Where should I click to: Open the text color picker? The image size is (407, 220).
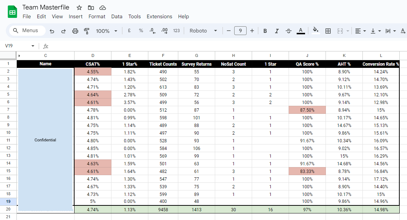(x=301, y=31)
